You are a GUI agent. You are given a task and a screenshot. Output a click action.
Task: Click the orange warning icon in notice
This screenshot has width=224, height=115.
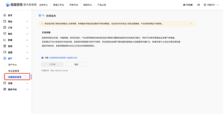[42, 24]
